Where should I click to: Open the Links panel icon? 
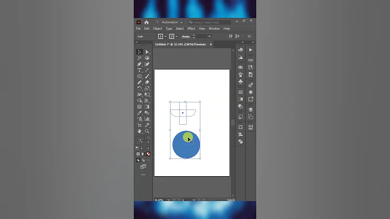coord(250,60)
